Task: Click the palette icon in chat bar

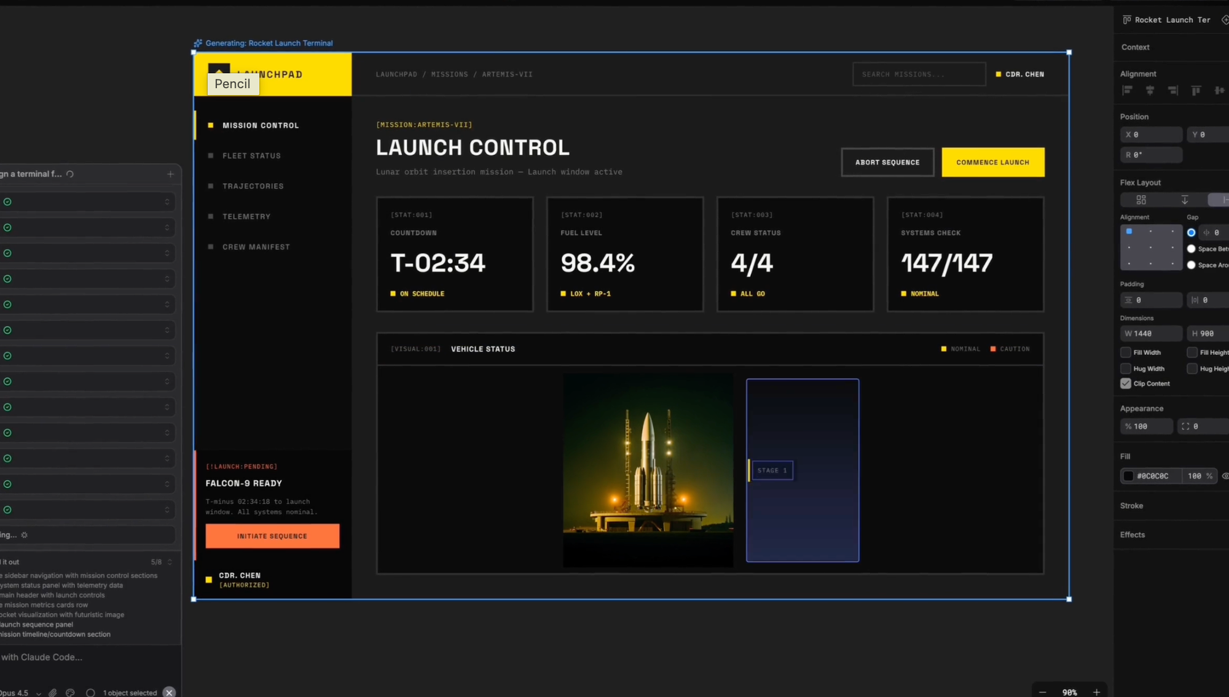Action: click(71, 693)
